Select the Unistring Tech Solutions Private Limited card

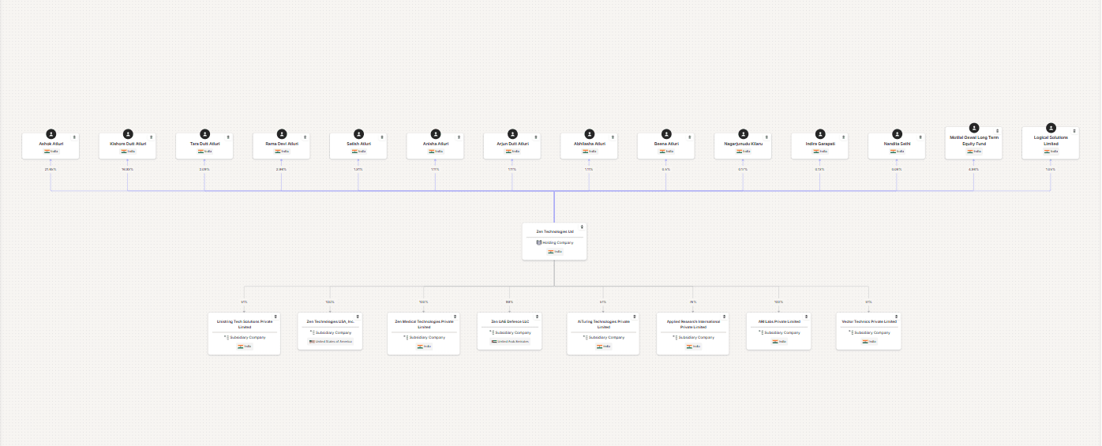tap(244, 332)
